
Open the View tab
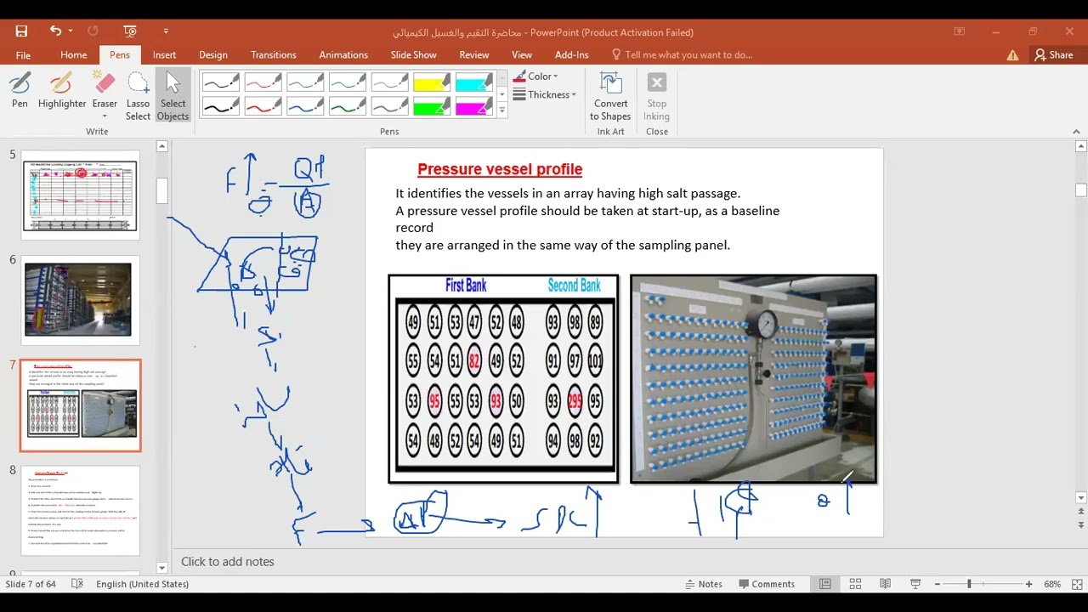(522, 54)
